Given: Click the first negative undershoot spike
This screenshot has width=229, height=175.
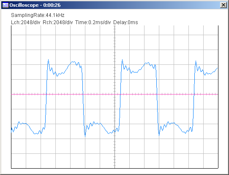Looking at the screenshot, I should (x=85, y=136).
